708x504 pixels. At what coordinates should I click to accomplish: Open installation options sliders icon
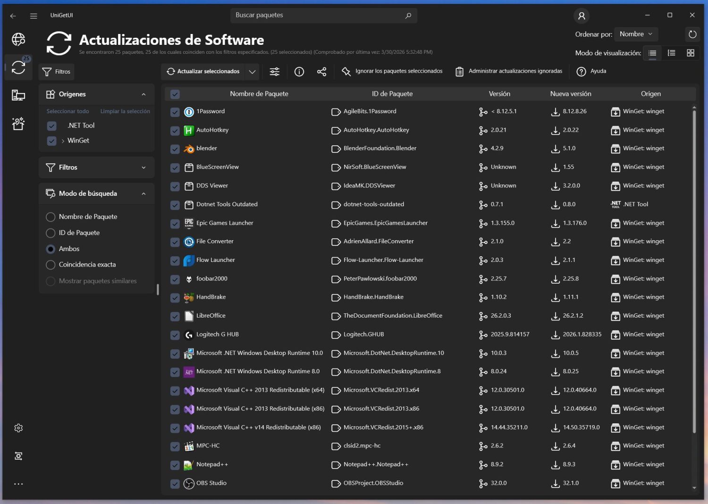274,72
